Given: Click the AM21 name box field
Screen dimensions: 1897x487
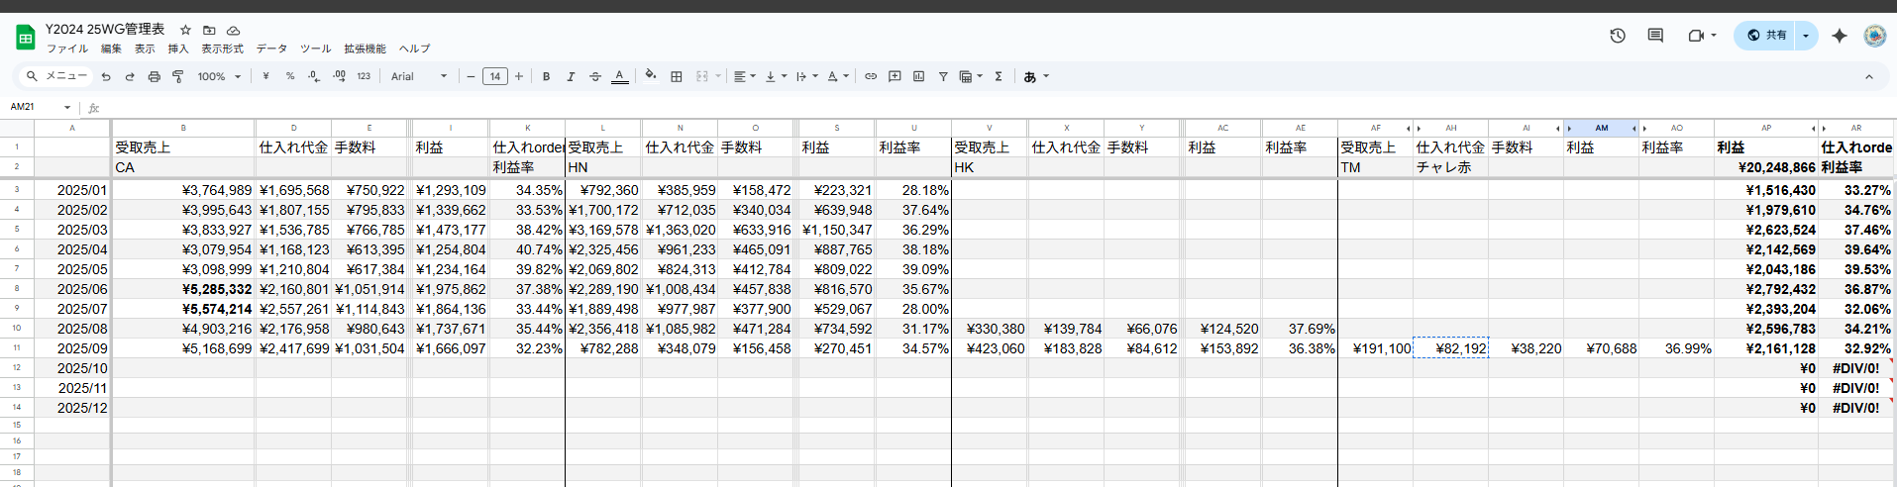Looking at the screenshot, I should 35,107.
